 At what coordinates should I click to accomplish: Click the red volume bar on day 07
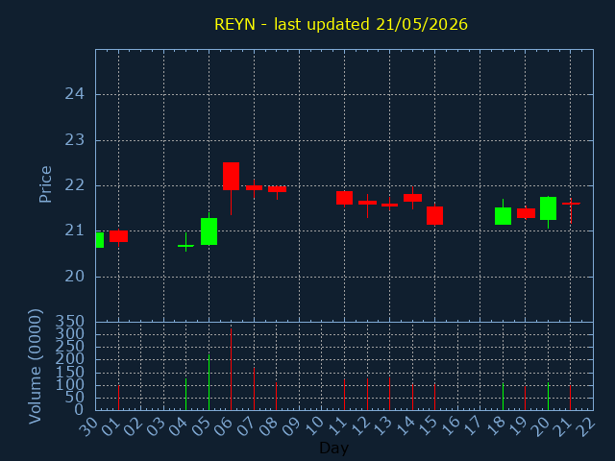tap(254, 389)
